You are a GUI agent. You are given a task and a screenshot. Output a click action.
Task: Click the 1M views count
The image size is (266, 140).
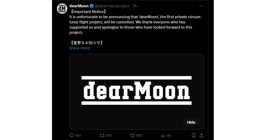point(169,135)
